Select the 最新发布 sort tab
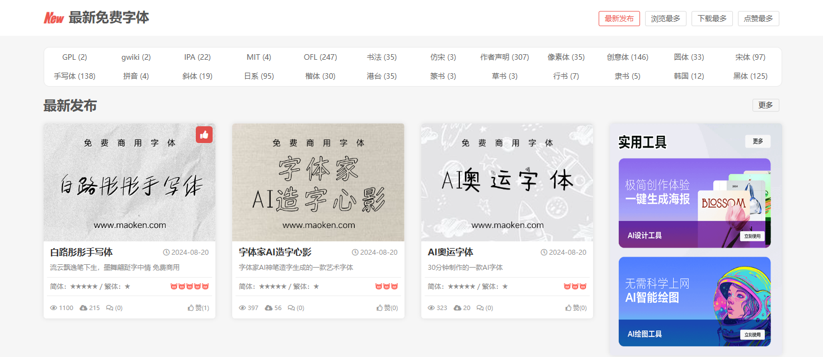The width and height of the screenshot is (823, 357). tap(619, 18)
